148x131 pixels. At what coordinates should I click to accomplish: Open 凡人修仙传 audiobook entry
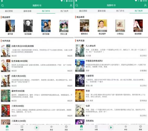(111, 51)
